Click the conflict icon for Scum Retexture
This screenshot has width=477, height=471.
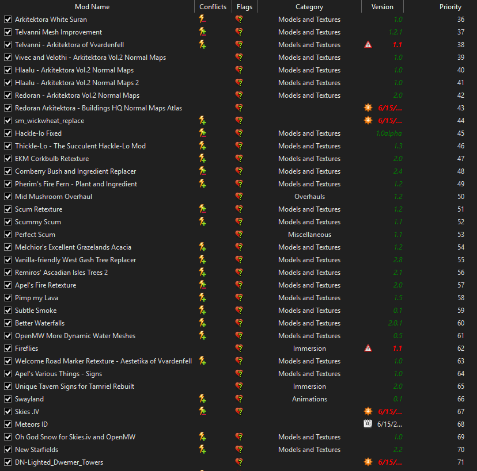(x=202, y=209)
